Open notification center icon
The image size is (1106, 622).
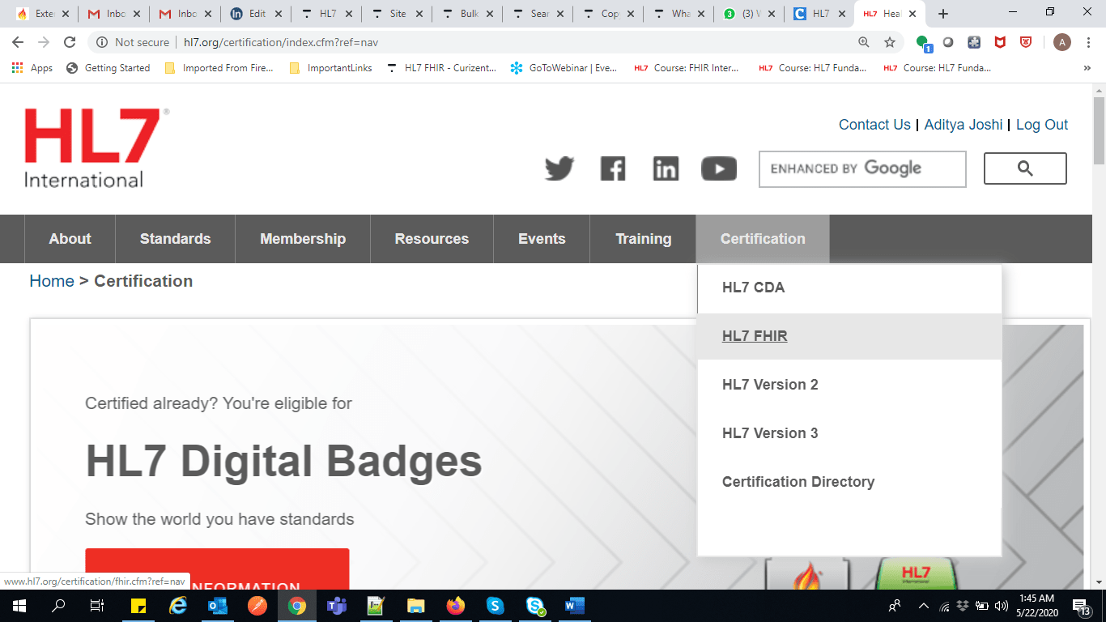(1083, 606)
